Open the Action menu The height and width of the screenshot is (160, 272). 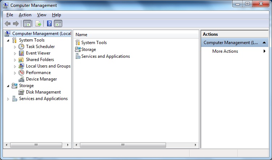[25, 15]
